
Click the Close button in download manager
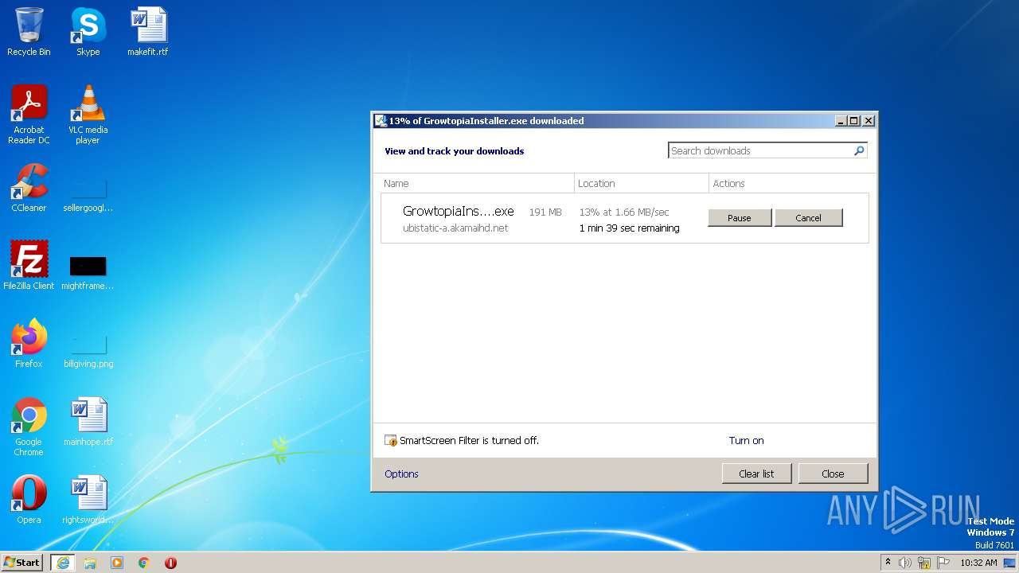(x=833, y=474)
